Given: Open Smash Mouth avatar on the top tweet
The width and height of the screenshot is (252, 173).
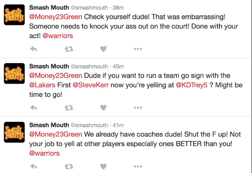Looking at the screenshot, I should 14,15.
